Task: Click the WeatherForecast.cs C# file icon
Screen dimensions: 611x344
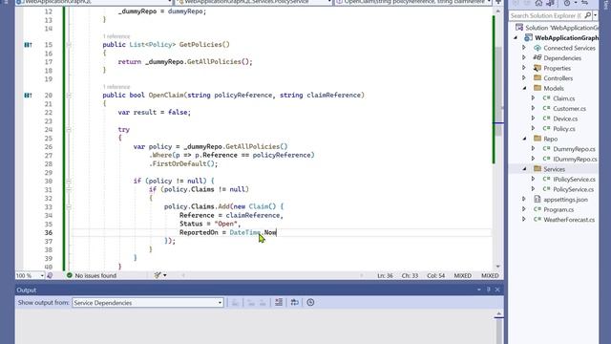Action: (537, 220)
